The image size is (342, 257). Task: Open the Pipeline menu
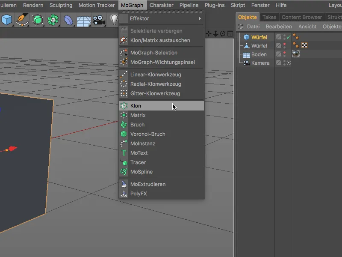click(189, 5)
